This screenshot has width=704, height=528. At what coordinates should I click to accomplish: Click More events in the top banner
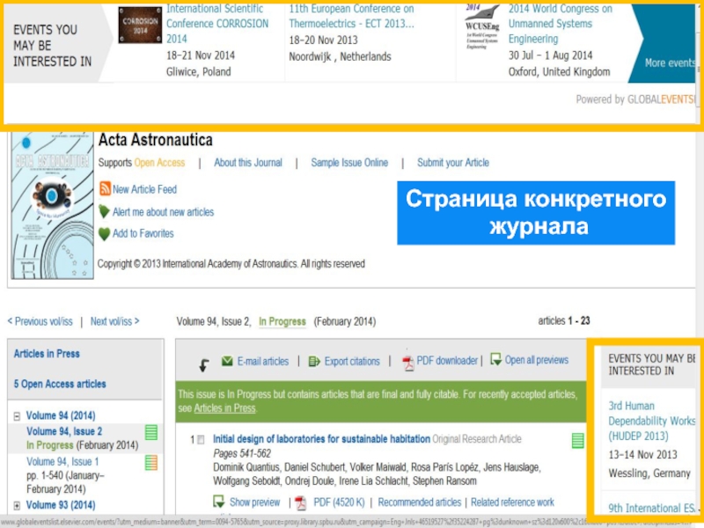[670, 63]
